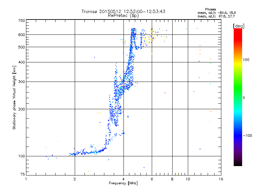This screenshot has width=260, height=195.
Task: Click the black bottom of the colorbar
Action: click(238, 164)
